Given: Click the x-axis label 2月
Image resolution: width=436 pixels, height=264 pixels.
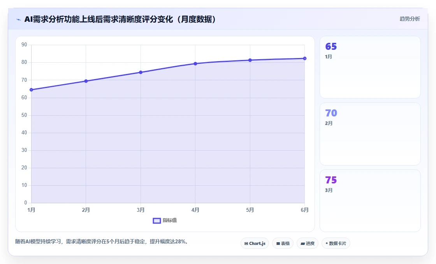Looking at the screenshot, I should click(86, 210).
